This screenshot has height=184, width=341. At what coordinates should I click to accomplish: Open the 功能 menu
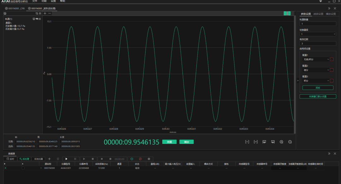(44, 1)
